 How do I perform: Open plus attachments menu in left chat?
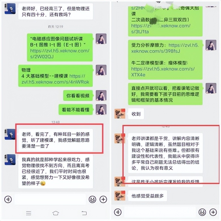(103, 199)
